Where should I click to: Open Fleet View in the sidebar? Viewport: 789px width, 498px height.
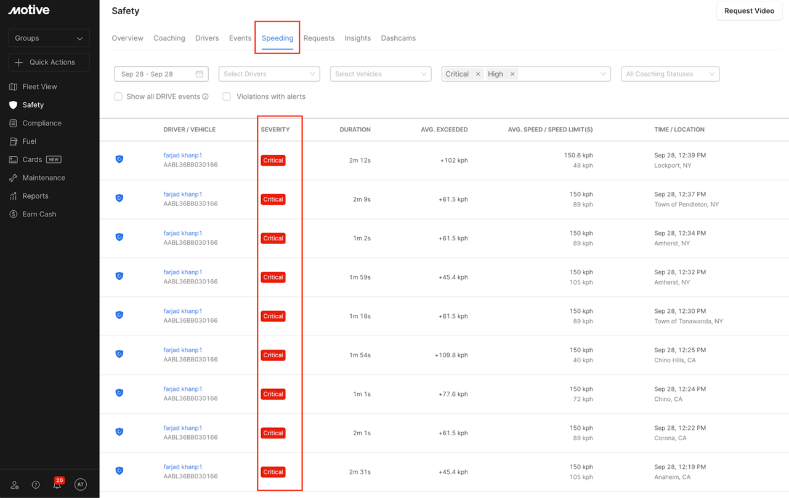point(39,87)
